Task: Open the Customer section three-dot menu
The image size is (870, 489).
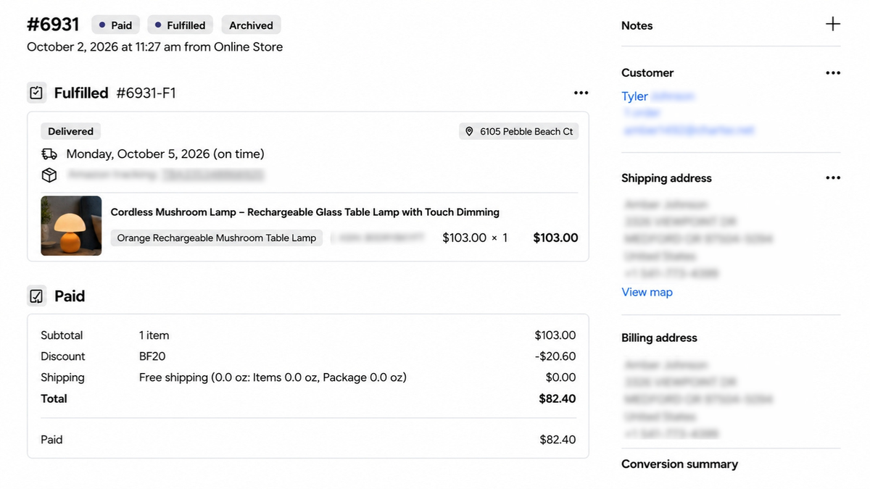Action: point(833,73)
